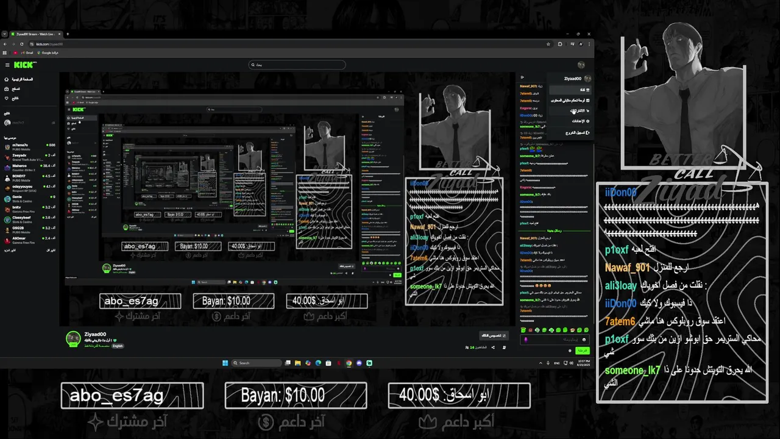Open Gmail bookmark link
The width and height of the screenshot is (780, 439).
tap(27, 53)
